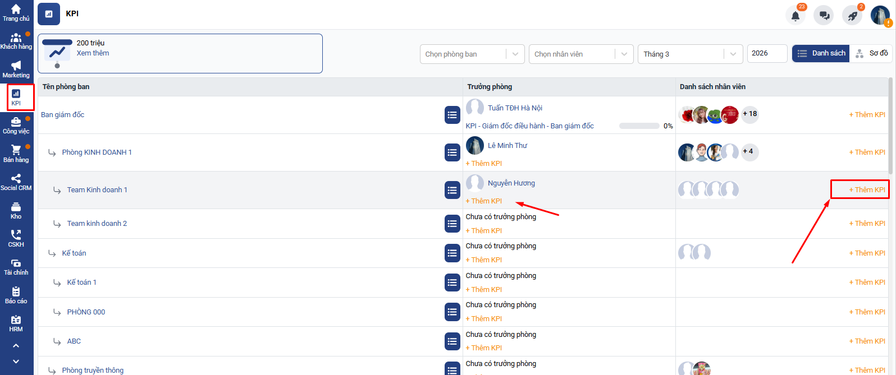The width and height of the screenshot is (896, 375).
Task: Open list icon for Team Kinh doanh 1
Action: (x=452, y=190)
